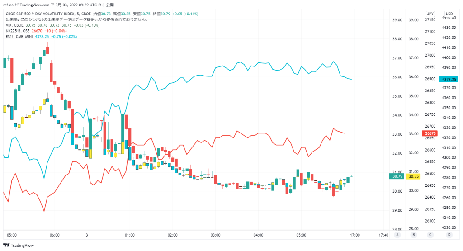Image resolution: width=463 pixels, height=251 pixels.
Task: Select the VIX, CBOE legend row
Action: pyautogui.click(x=53, y=25)
